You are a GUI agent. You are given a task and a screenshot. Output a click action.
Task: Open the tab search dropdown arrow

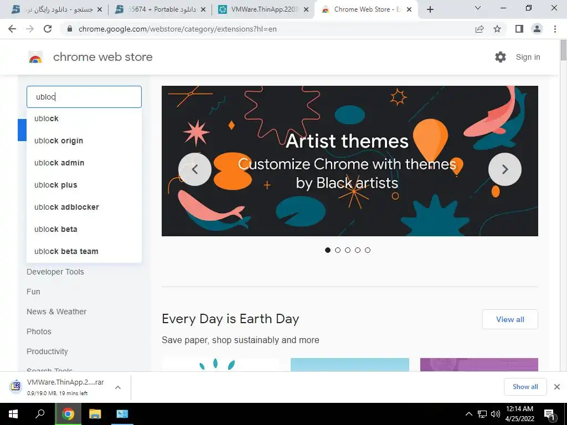point(478,8)
